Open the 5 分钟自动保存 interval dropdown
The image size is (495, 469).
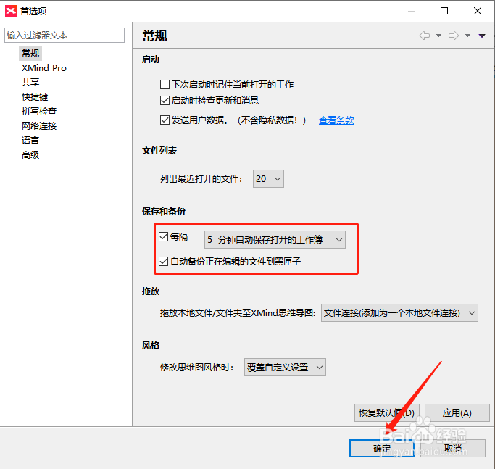click(x=275, y=240)
